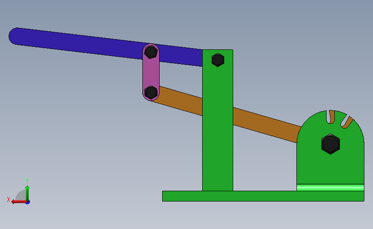Select the lower bolt on the magenta link

click(x=151, y=92)
